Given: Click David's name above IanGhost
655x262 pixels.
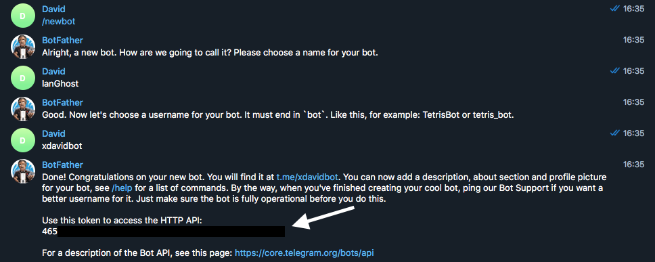Looking at the screenshot, I should click(x=53, y=72).
